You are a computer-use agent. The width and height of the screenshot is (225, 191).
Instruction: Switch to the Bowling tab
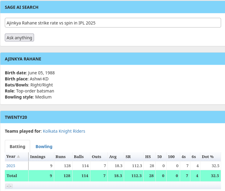pos(44,146)
